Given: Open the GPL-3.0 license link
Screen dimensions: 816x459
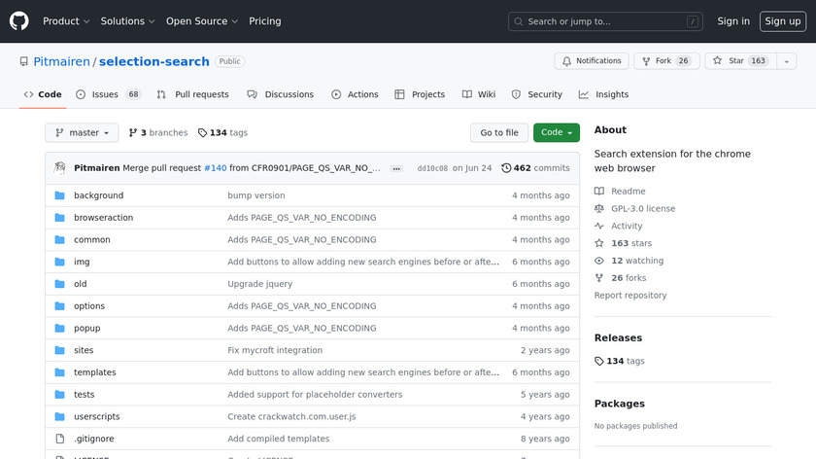Looking at the screenshot, I should (642, 209).
